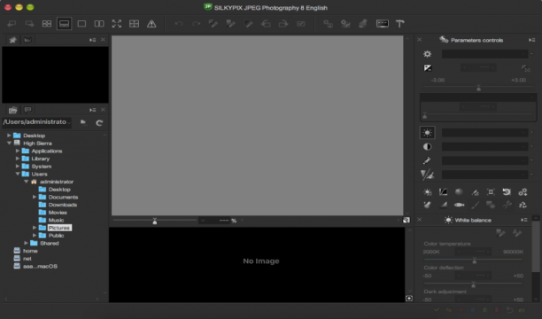542x319 pixels.
Task: Switch to the comment speech-bubble tab
Action: tap(27, 110)
